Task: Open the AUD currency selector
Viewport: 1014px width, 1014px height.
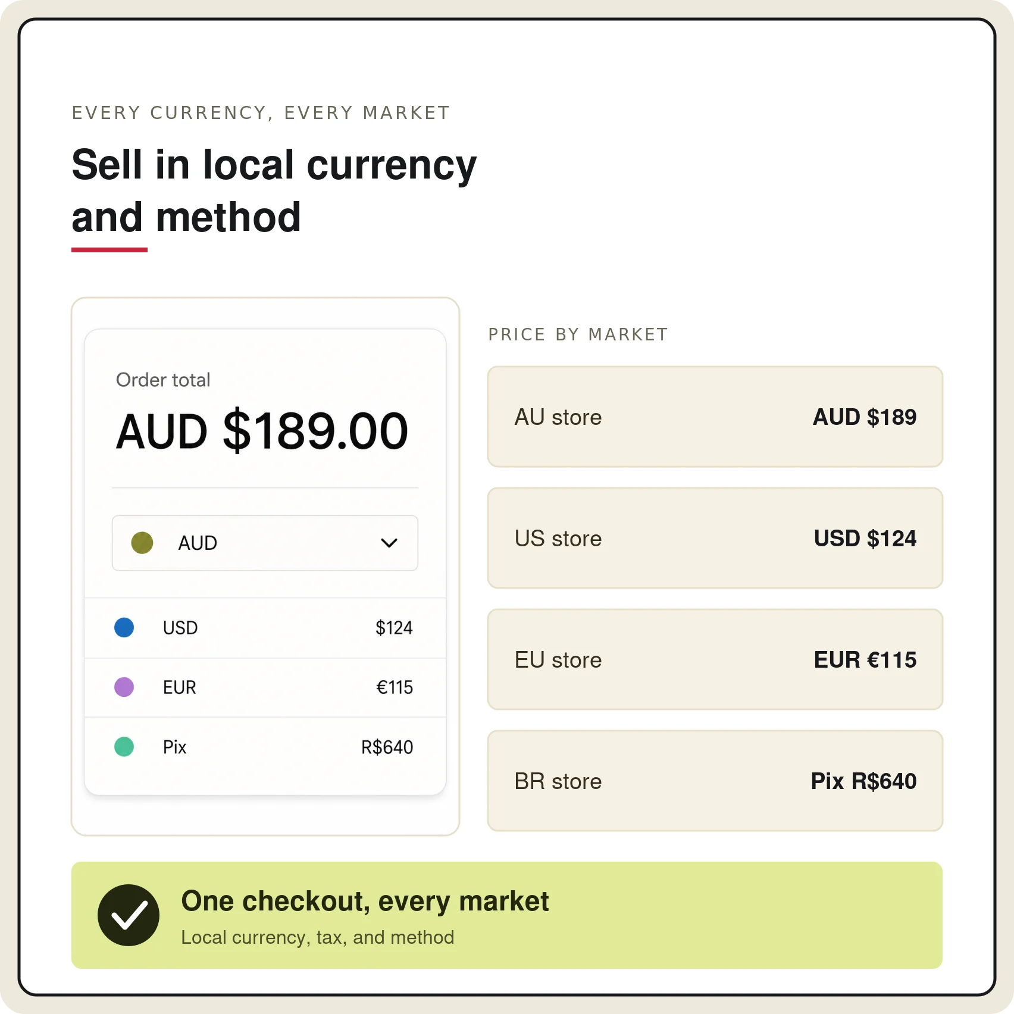Action: [265, 543]
